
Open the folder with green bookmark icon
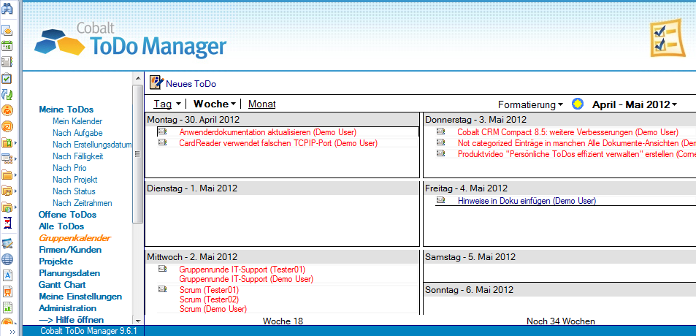[7, 142]
